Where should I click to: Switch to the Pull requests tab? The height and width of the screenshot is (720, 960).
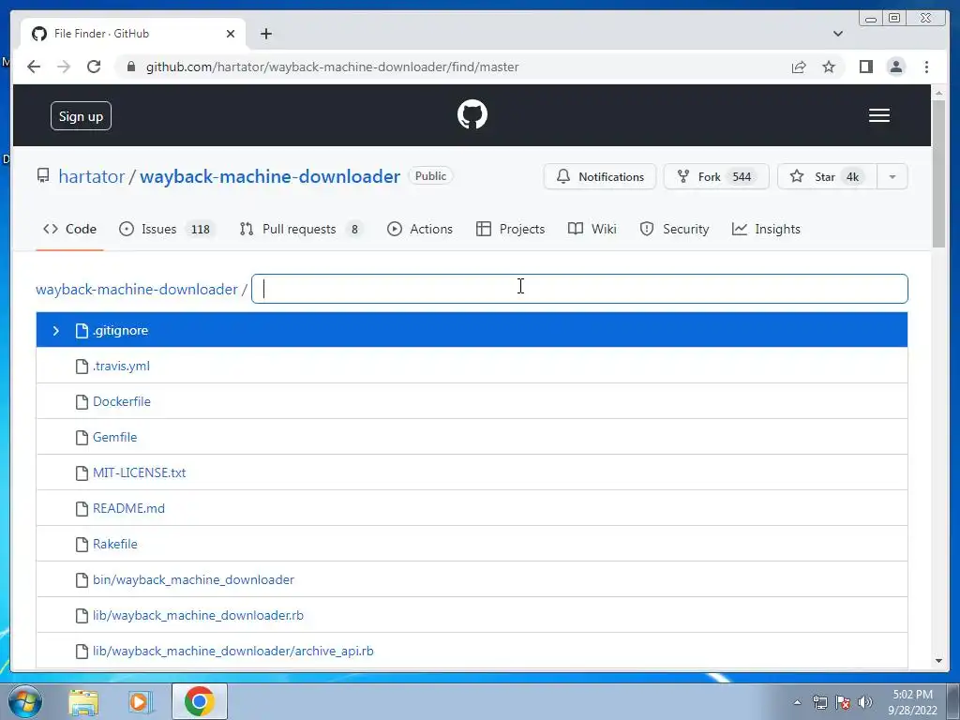click(x=301, y=229)
